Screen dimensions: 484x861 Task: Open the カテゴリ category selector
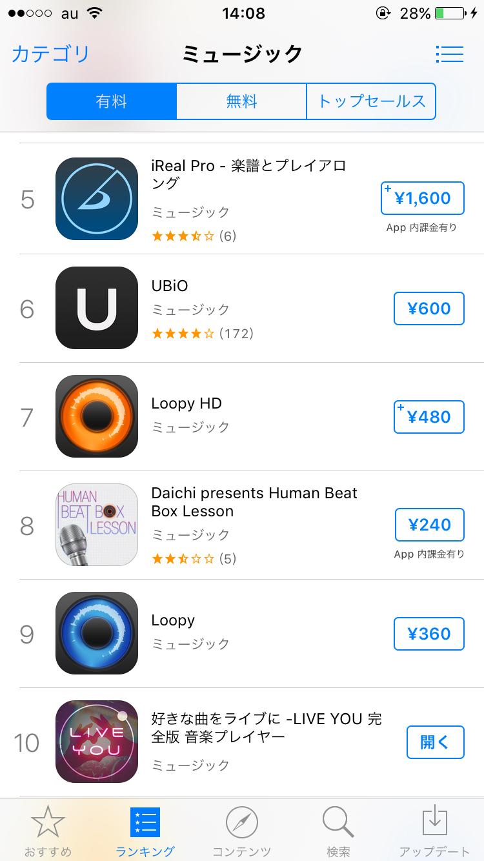(50, 54)
